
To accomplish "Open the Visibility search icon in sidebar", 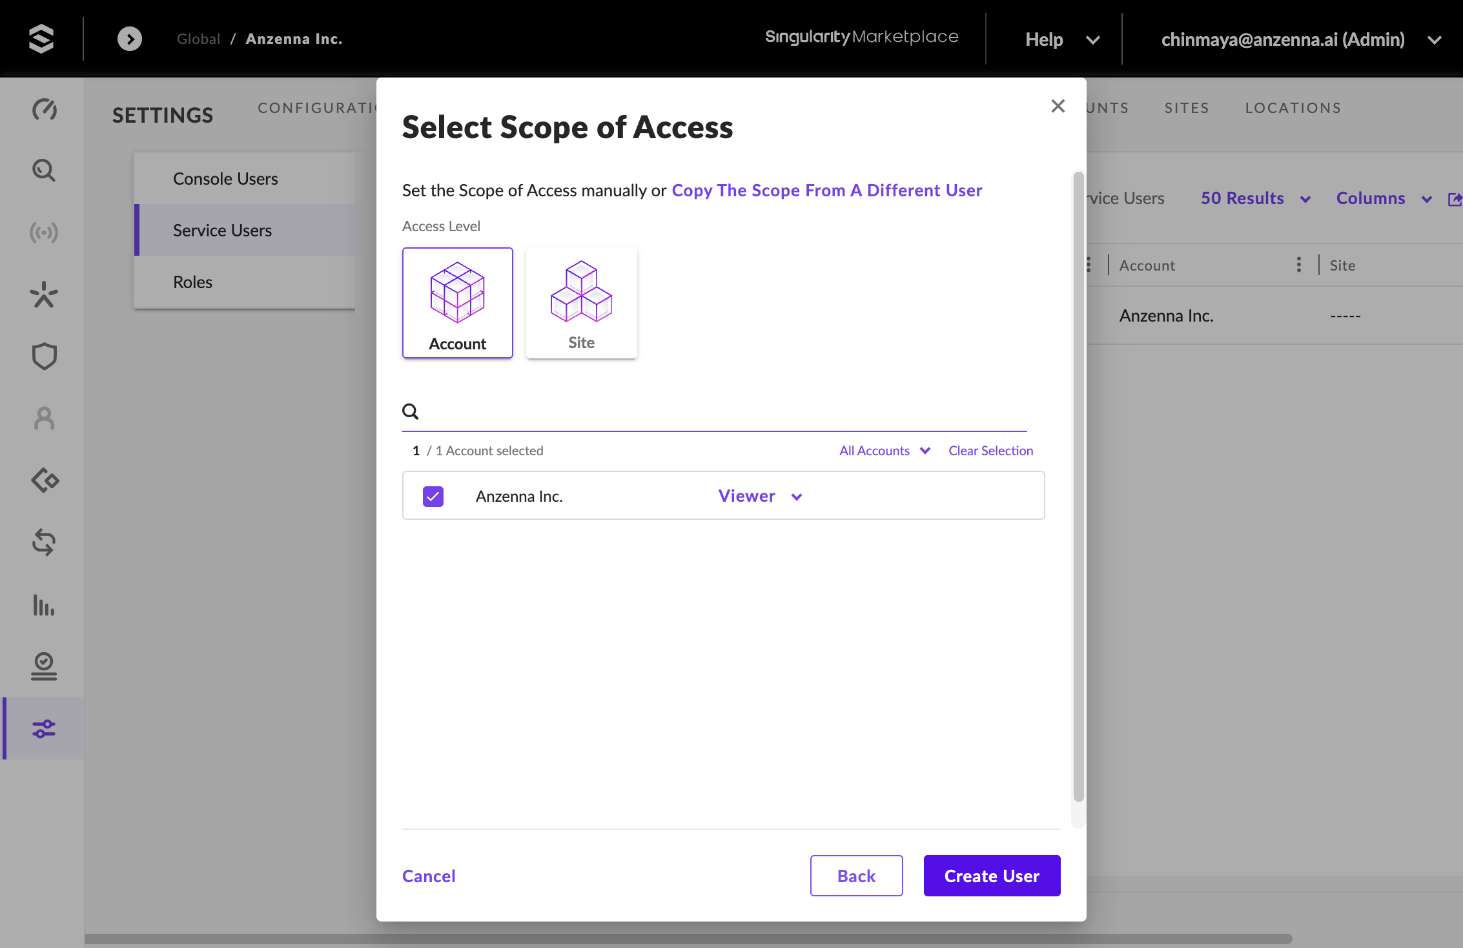I will tap(44, 170).
